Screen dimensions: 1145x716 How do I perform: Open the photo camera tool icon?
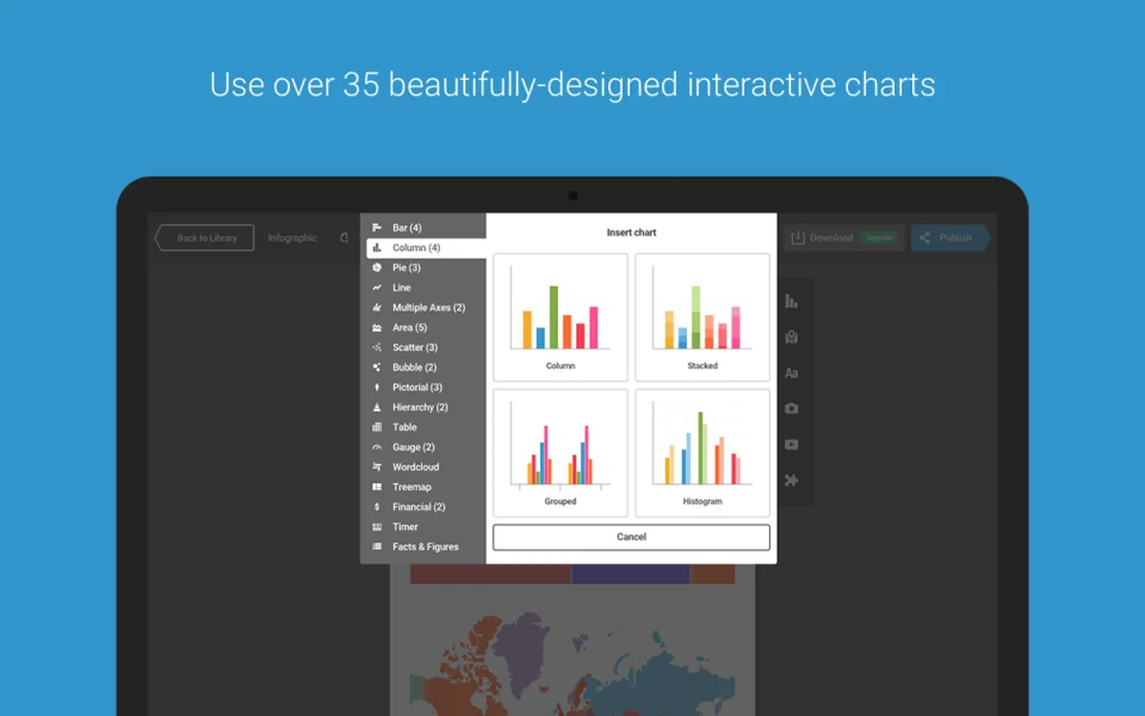(x=791, y=409)
